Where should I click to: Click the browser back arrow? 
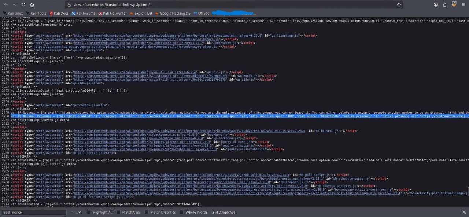pyautogui.click(x=6, y=5)
